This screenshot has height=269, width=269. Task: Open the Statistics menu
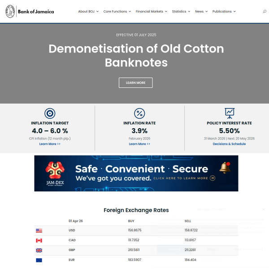click(181, 12)
